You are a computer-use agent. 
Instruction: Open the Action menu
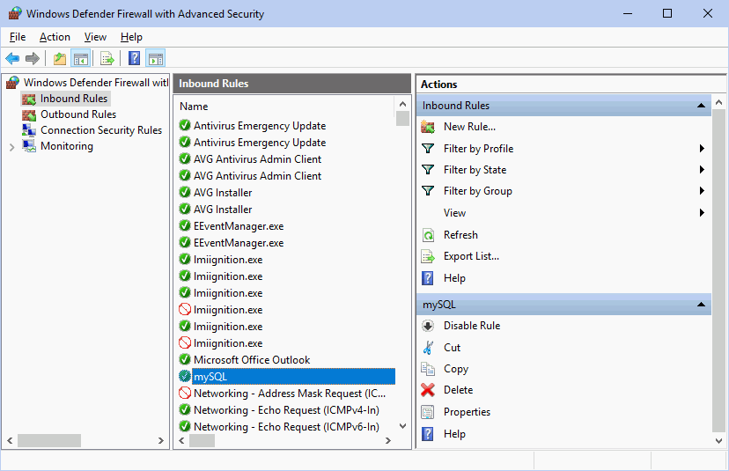pos(55,37)
